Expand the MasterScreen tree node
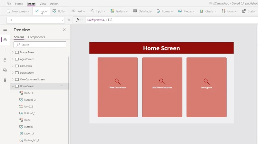 click(13, 52)
